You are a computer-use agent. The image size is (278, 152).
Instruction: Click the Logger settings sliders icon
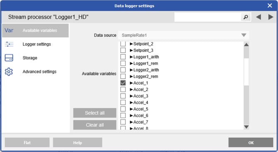[x=9, y=44]
